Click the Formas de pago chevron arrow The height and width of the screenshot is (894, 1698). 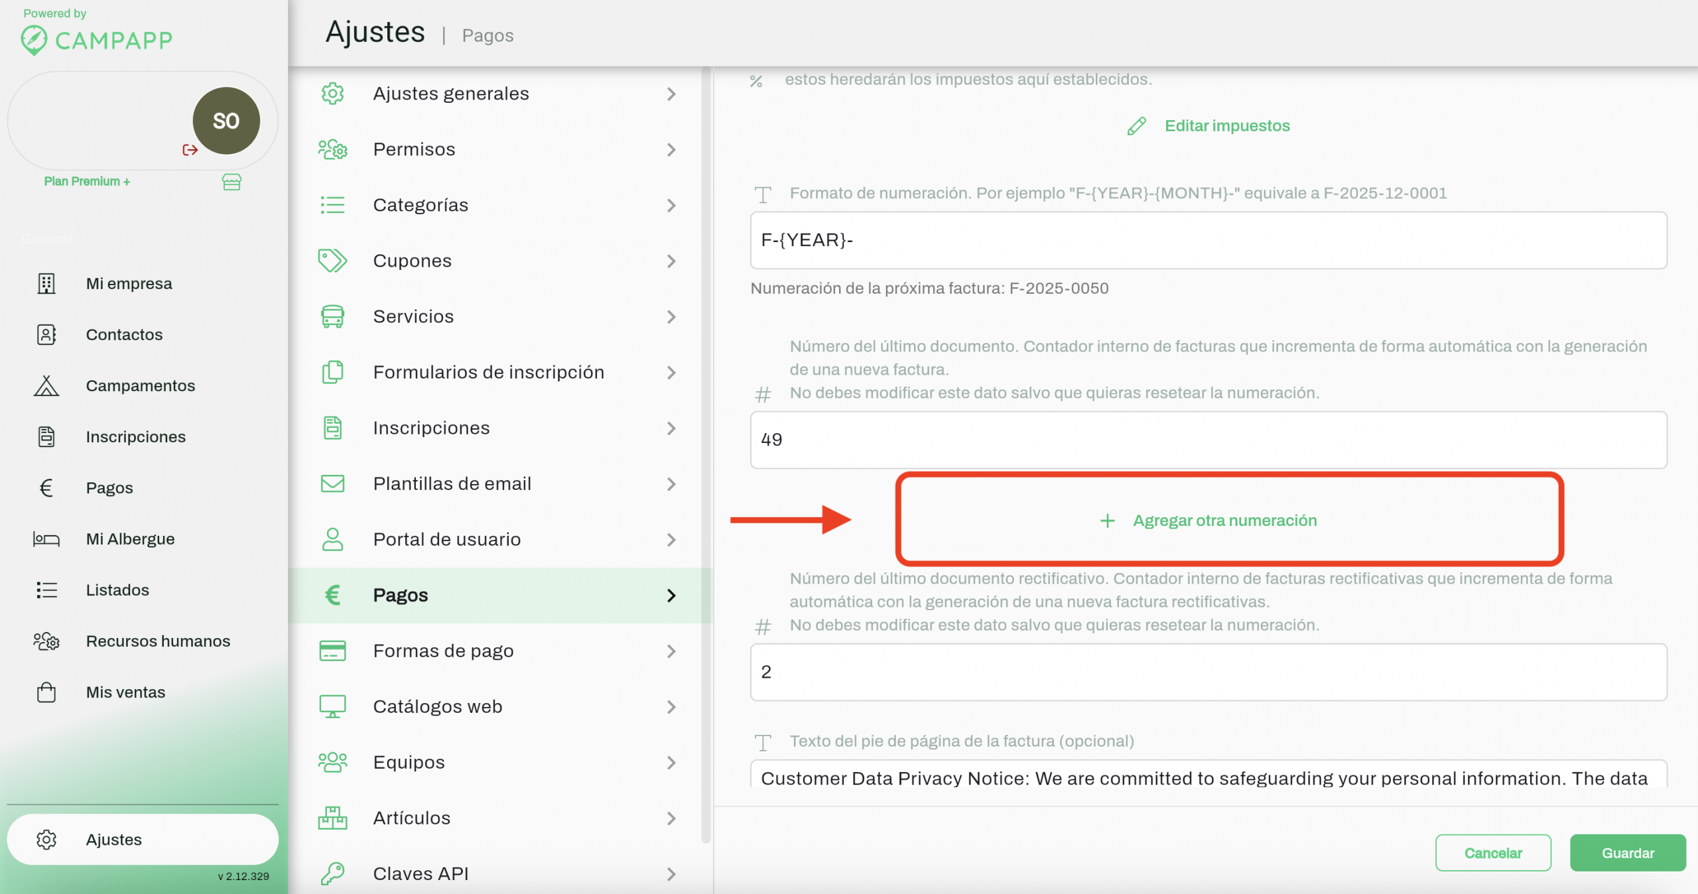[x=671, y=651]
